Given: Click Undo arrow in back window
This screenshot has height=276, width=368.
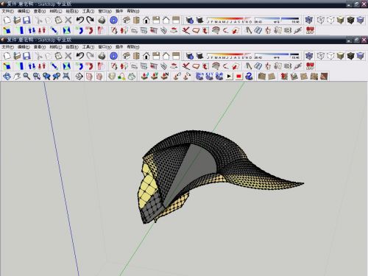Looking at the screenshot, I should point(80,20).
